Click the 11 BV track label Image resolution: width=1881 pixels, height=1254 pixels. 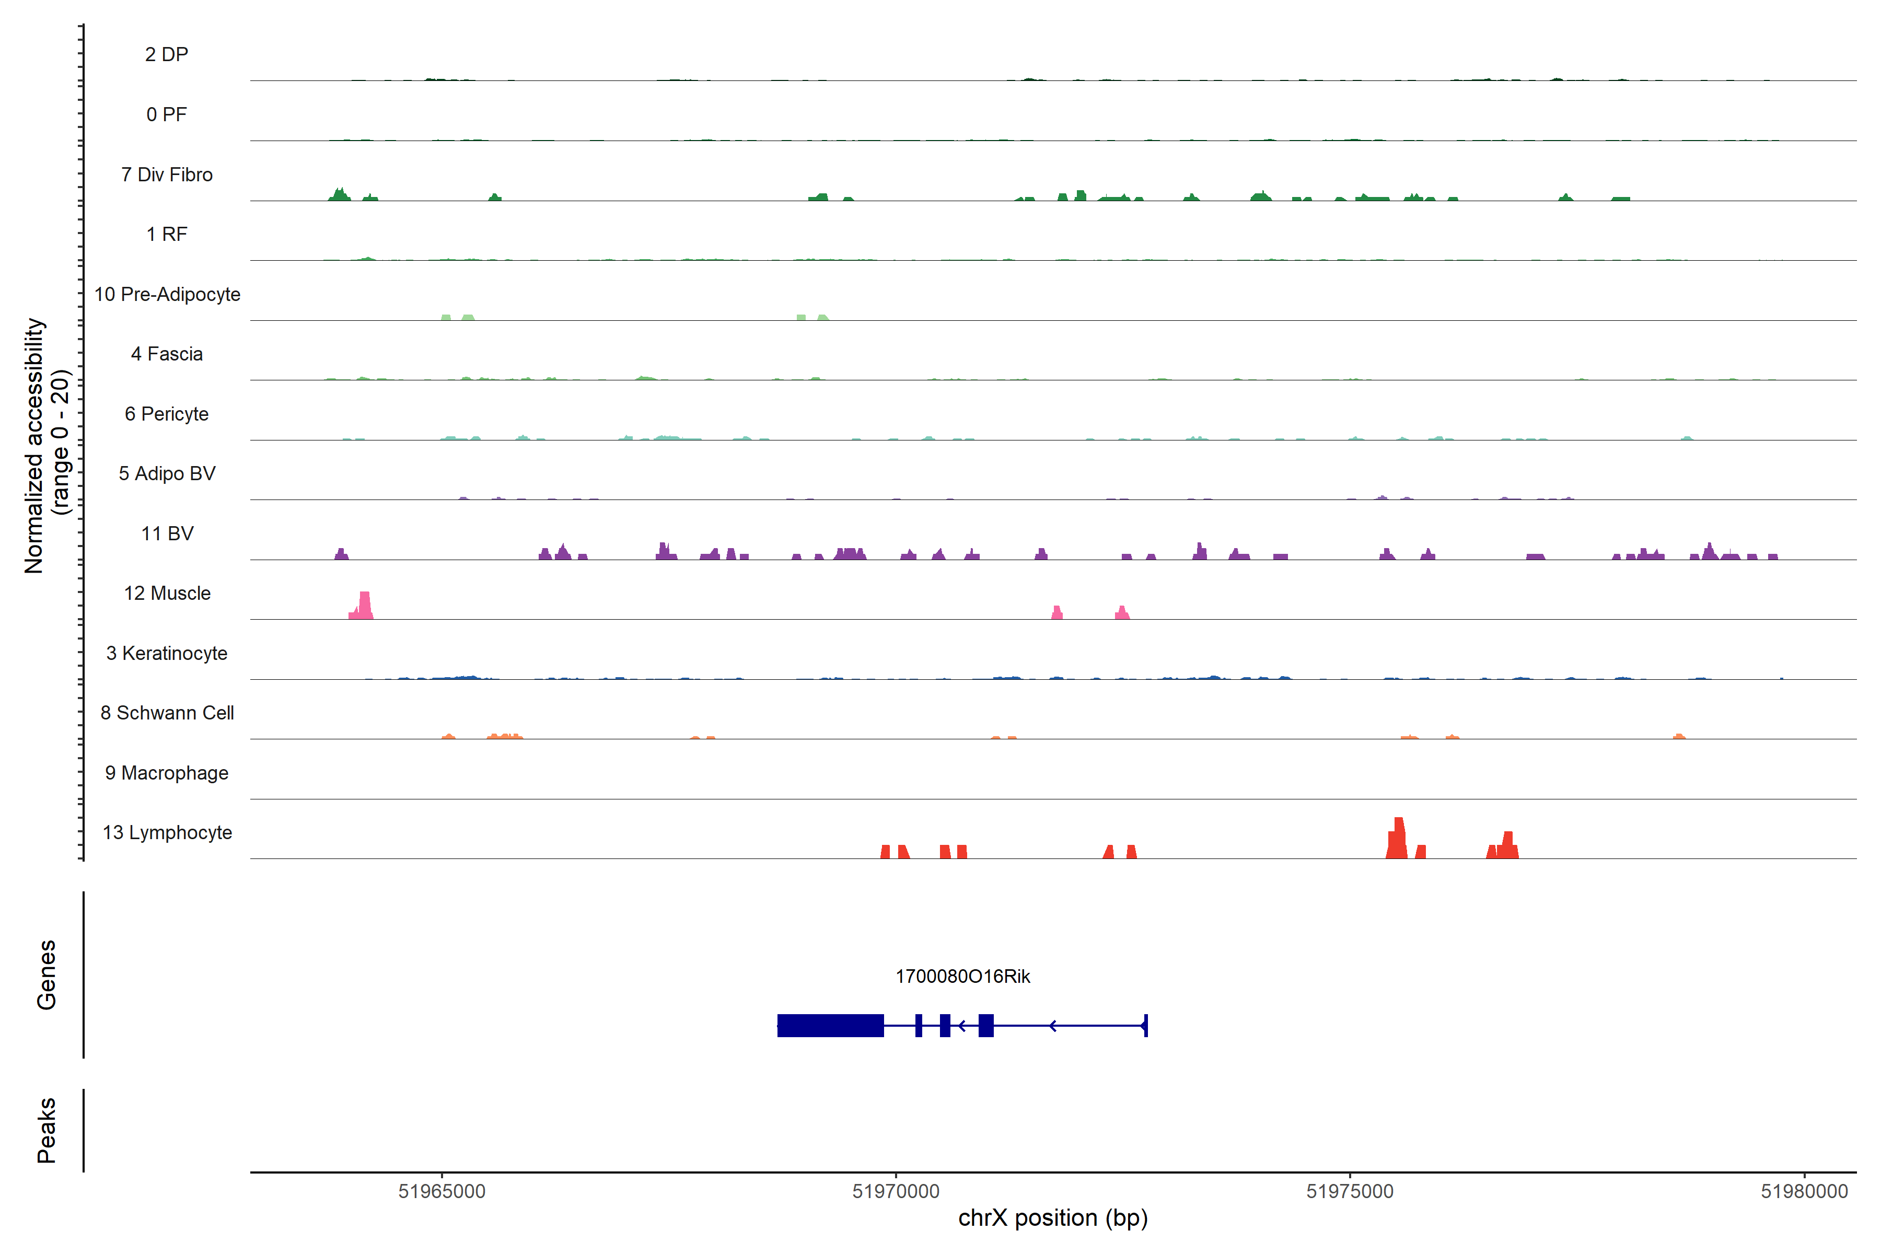(x=167, y=533)
